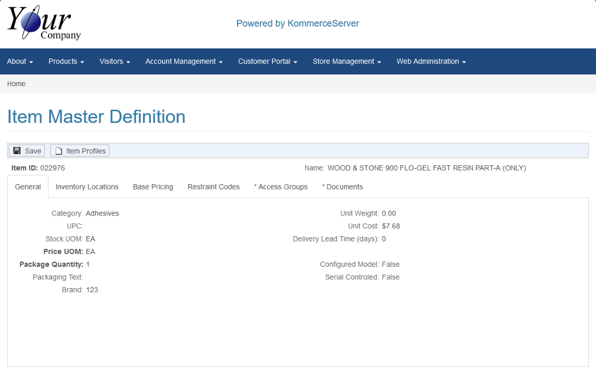Expand the Customer Portal menu
This screenshot has height=379, width=596.
click(x=267, y=61)
